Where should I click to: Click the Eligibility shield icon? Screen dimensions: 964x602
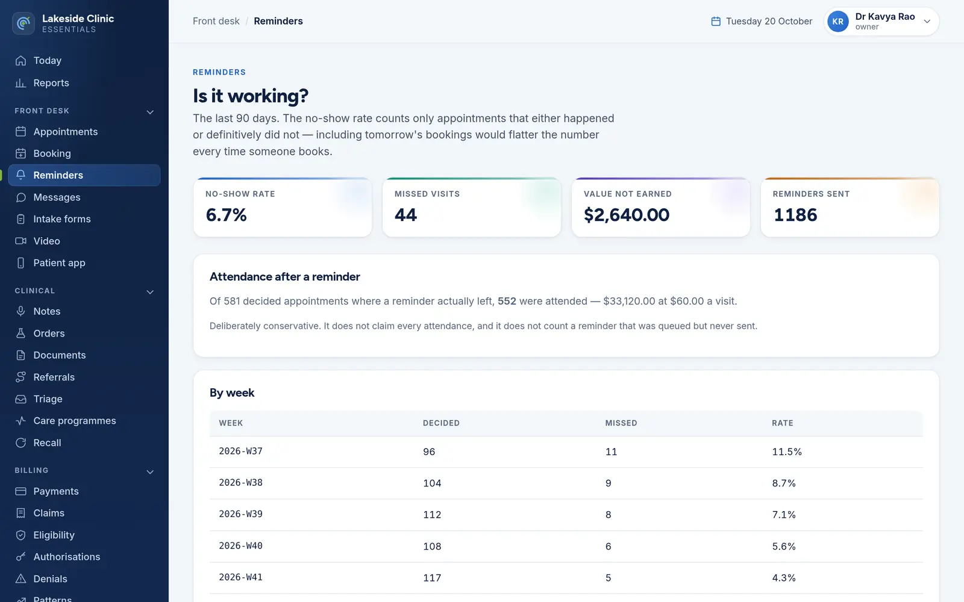click(x=20, y=535)
